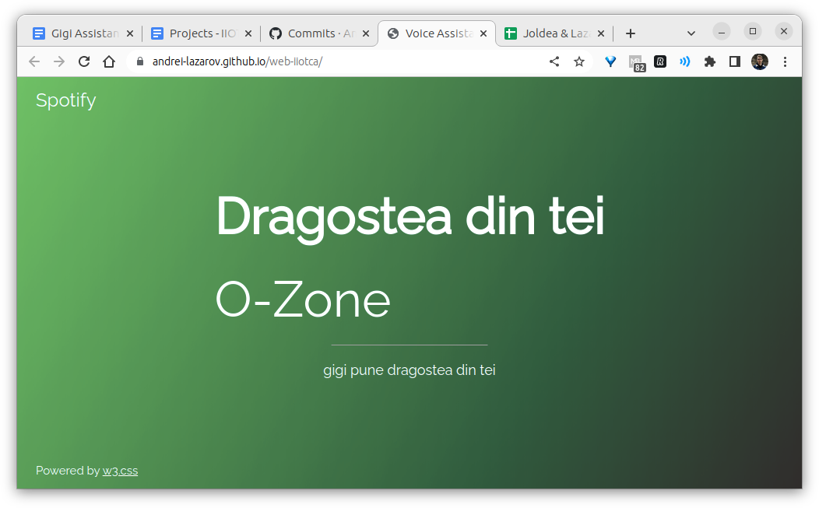Bookmark this page with the star icon
819x508 pixels.
click(x=578, y=61)
